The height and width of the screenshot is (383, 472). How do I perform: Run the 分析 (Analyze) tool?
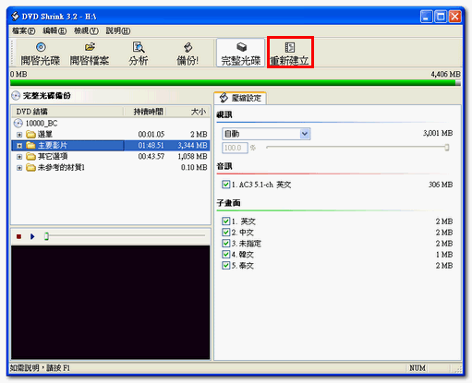point(139,53)
